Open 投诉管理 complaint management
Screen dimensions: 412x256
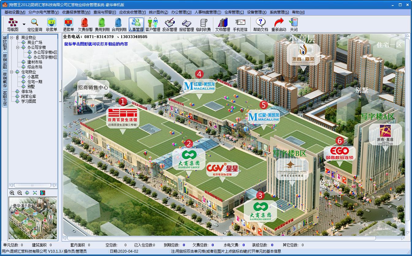coord(170,25)
